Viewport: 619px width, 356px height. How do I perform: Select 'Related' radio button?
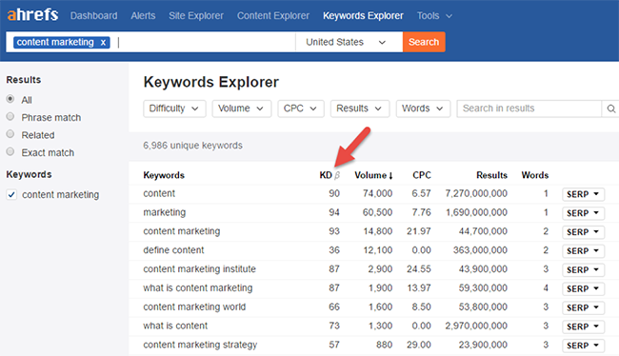click(x=10, y=134)
